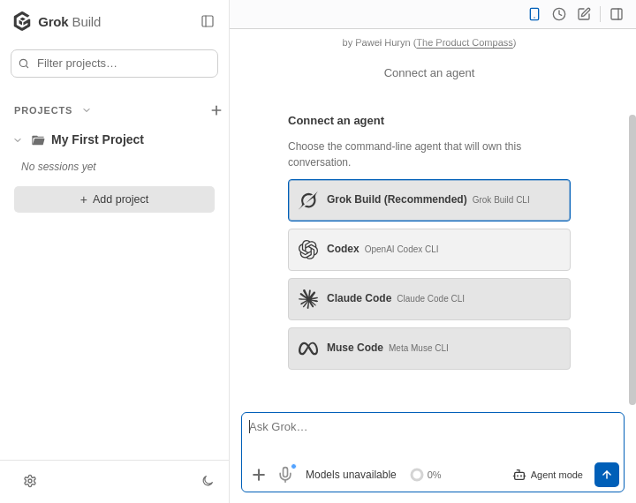This screenshot has height=503, width=636.
Task: Select My First Project in tree
Action: 97,139
